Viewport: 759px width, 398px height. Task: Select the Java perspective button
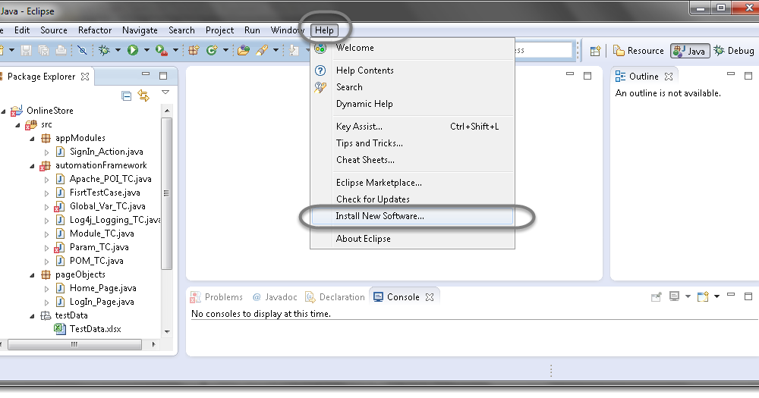coord(690,51)
